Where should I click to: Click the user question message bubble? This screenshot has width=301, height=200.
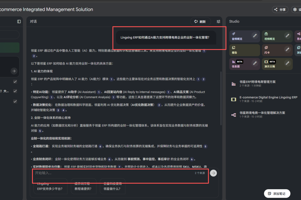tap(166, 37)
